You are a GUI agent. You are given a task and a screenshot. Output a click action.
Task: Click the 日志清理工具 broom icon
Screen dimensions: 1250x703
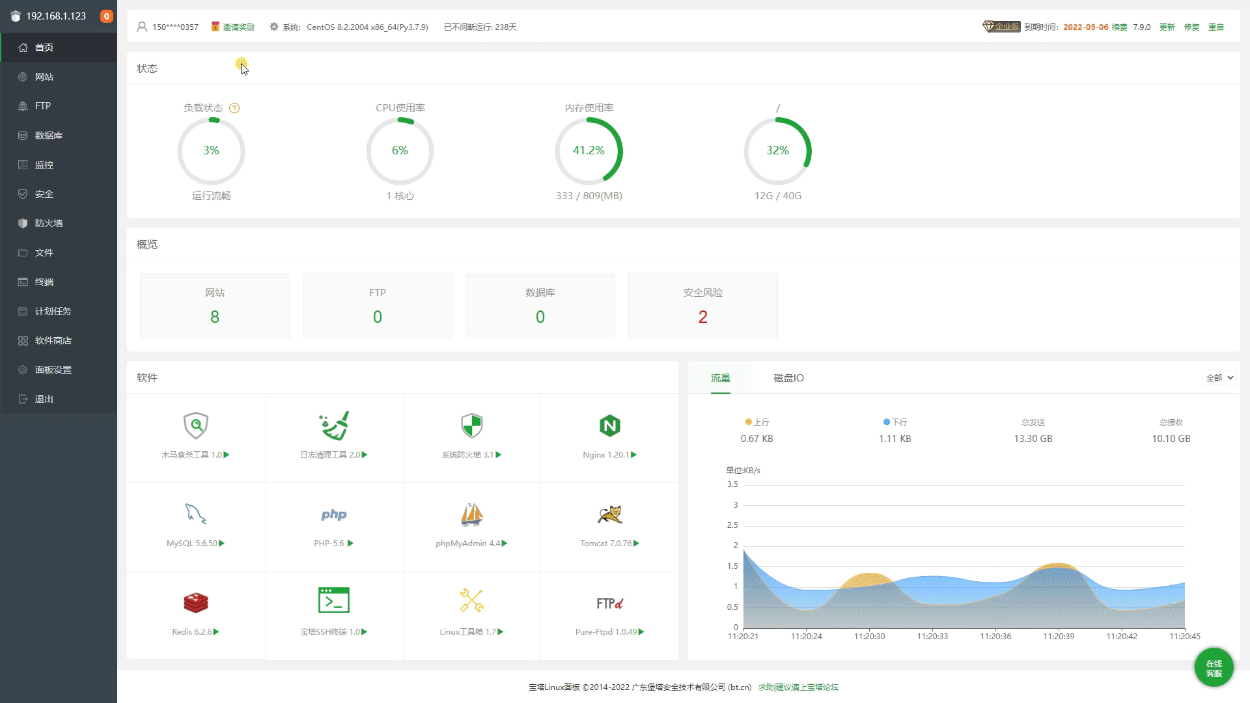334,426
